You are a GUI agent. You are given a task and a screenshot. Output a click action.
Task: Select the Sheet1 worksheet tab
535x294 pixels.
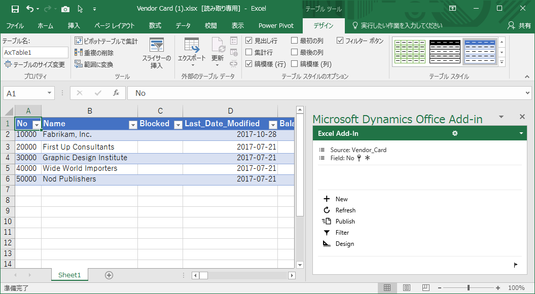(69, 275)
